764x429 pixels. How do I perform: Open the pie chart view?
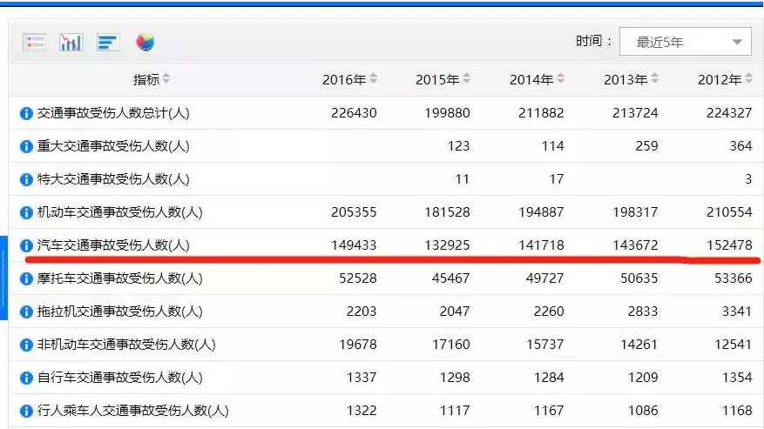tap(145, 43)
